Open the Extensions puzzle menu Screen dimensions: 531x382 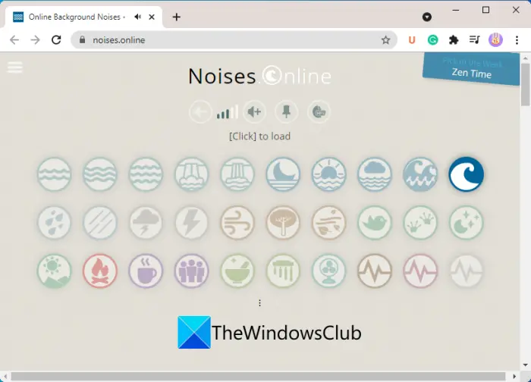pyautogui.click(x=454, y=40)
